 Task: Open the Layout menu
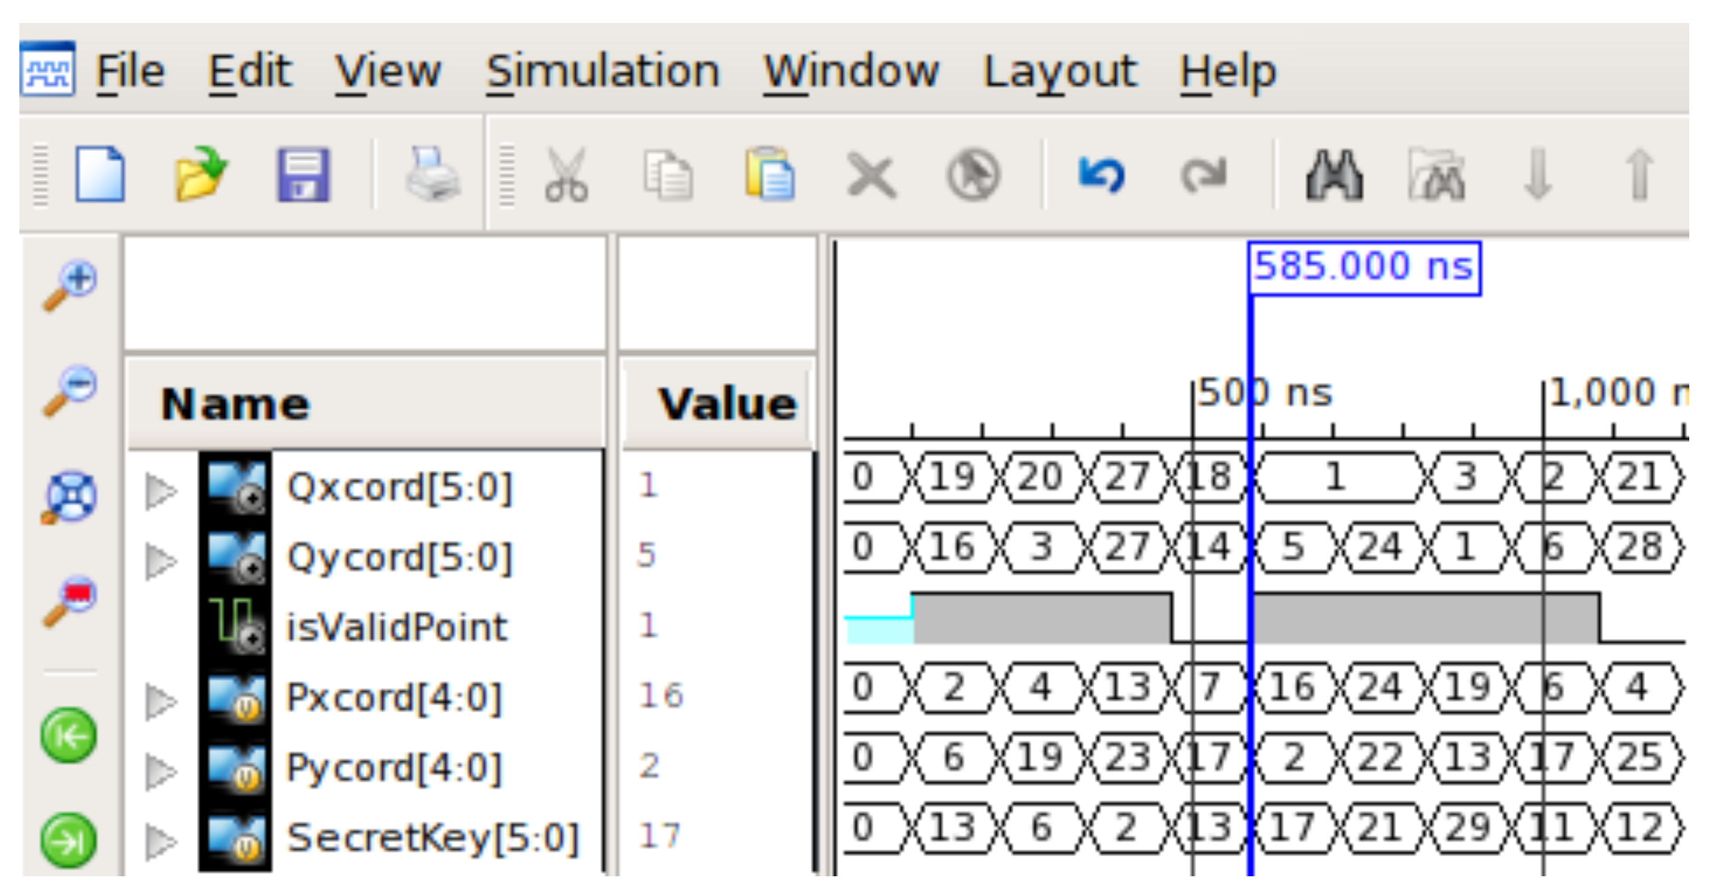coord(1060,71)
